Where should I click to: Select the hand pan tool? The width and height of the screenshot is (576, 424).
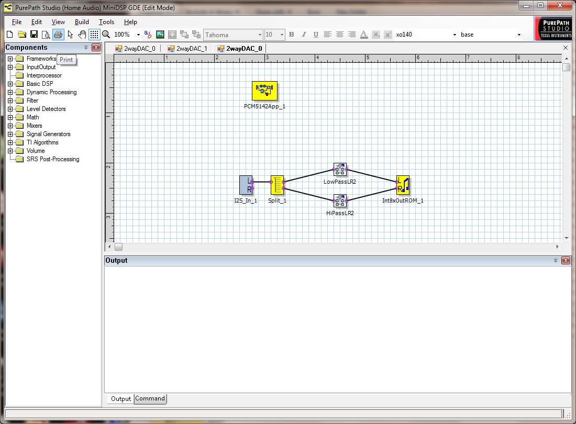click(x=82, y=35)
